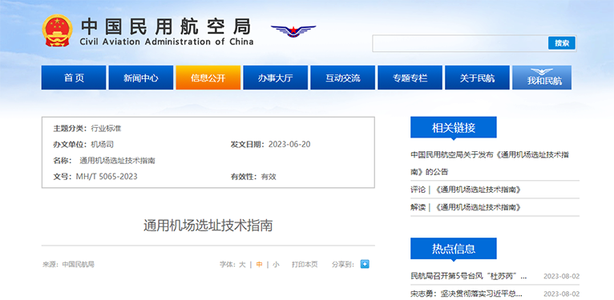Open 解读 通用机场选址技术指南 link
614x300 pixels.
(466, 207)
